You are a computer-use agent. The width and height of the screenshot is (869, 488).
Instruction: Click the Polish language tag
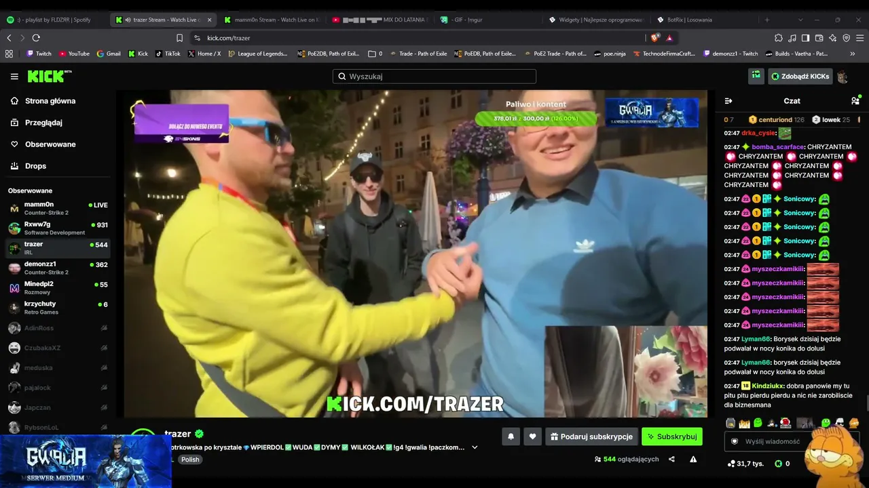pos(190,460)
